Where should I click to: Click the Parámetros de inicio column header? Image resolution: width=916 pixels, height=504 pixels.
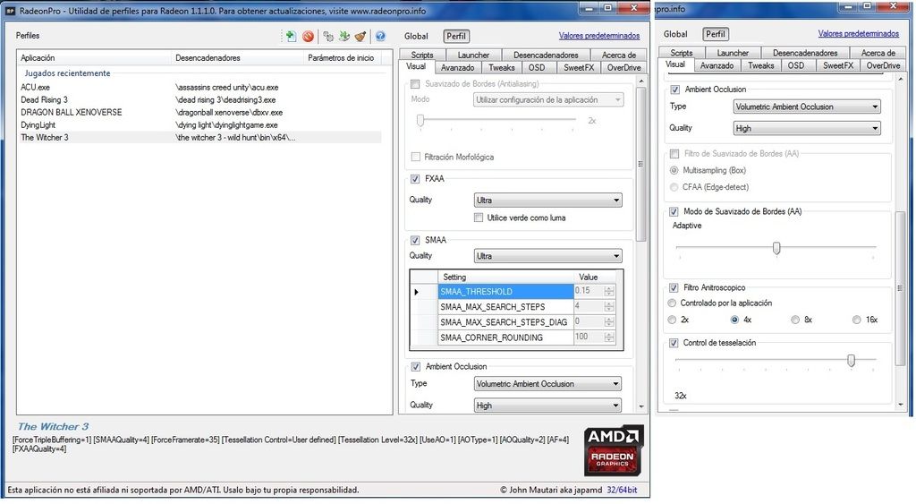341,58
